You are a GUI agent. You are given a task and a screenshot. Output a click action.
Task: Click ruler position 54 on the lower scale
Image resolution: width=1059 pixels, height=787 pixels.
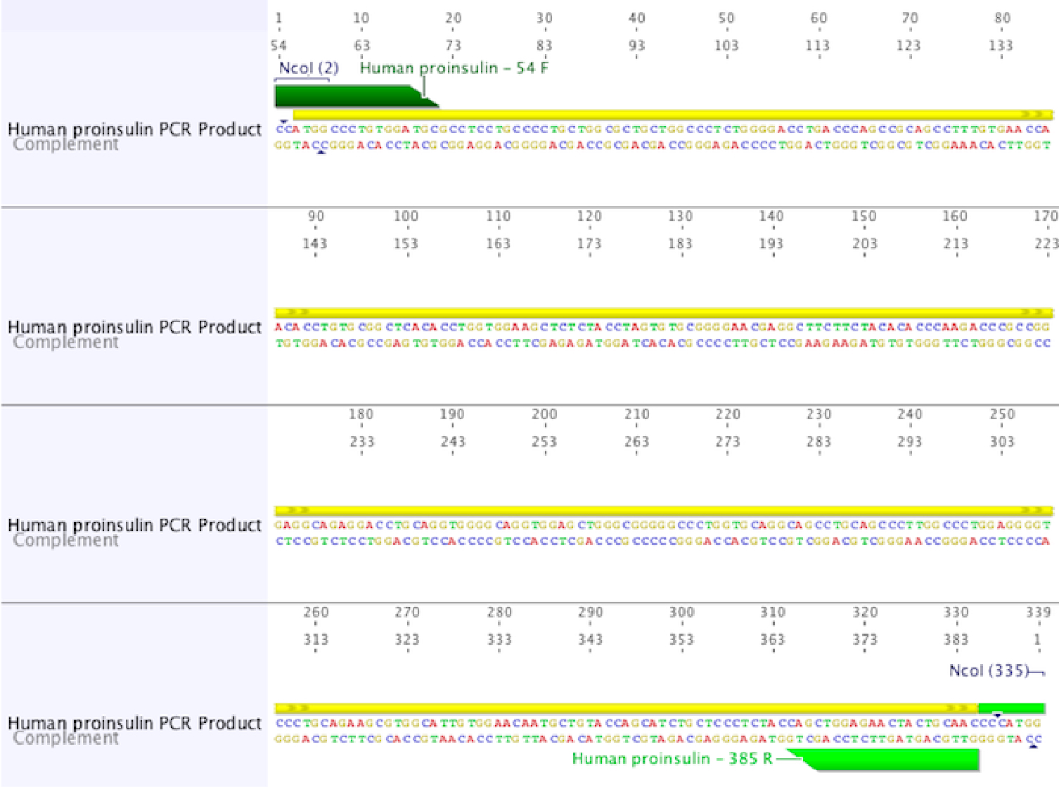278,46
